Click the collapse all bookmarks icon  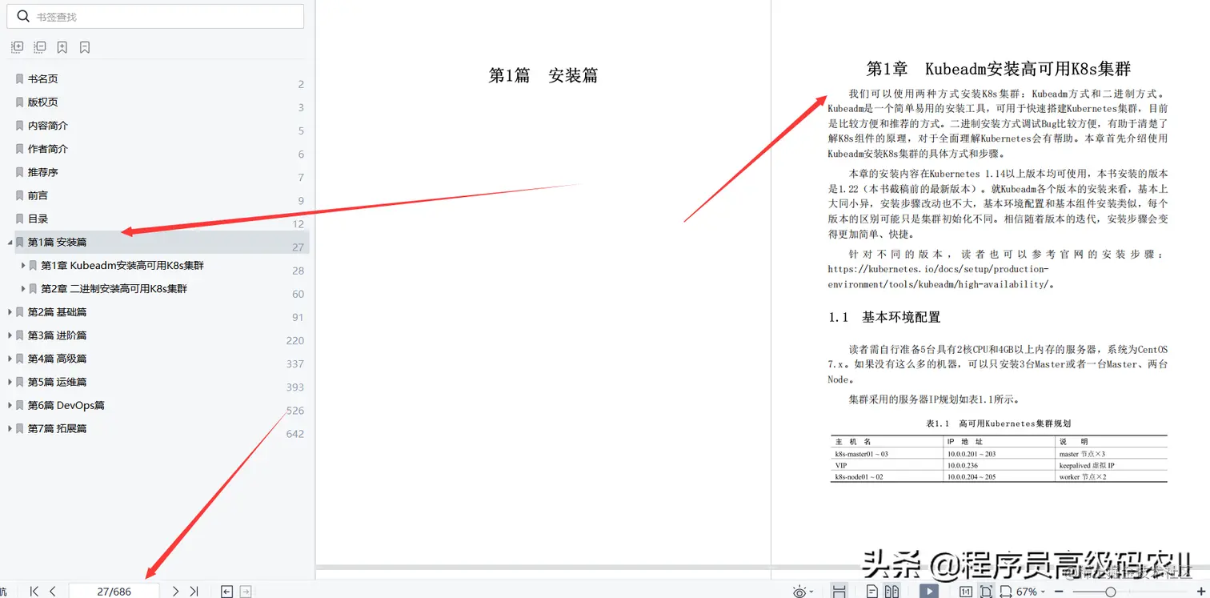[40, 47]
